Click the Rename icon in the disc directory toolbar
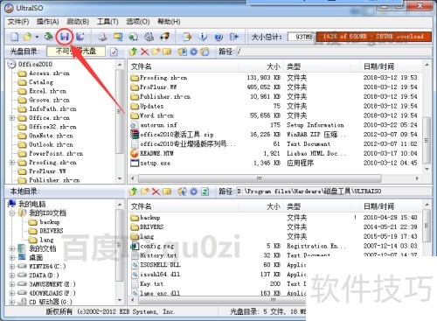This screenshot has height=321, width=437. [x=167, y=52]
